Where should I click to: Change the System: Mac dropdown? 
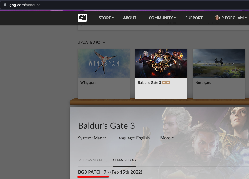92,138
